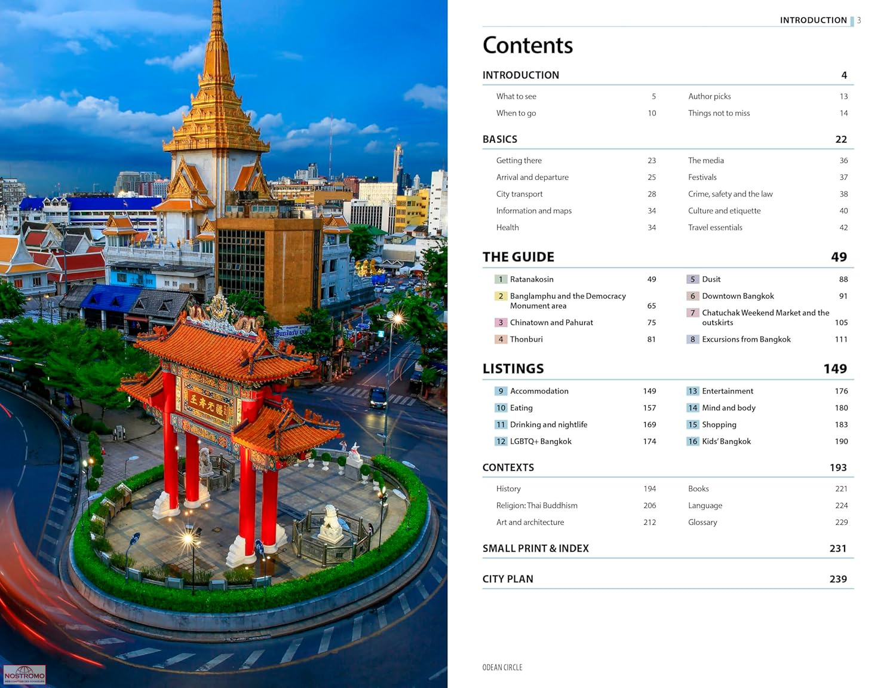Click the INTRODUCTION page header at top right
The width and height of the screenshot is (896, 688).
(814, 20)
